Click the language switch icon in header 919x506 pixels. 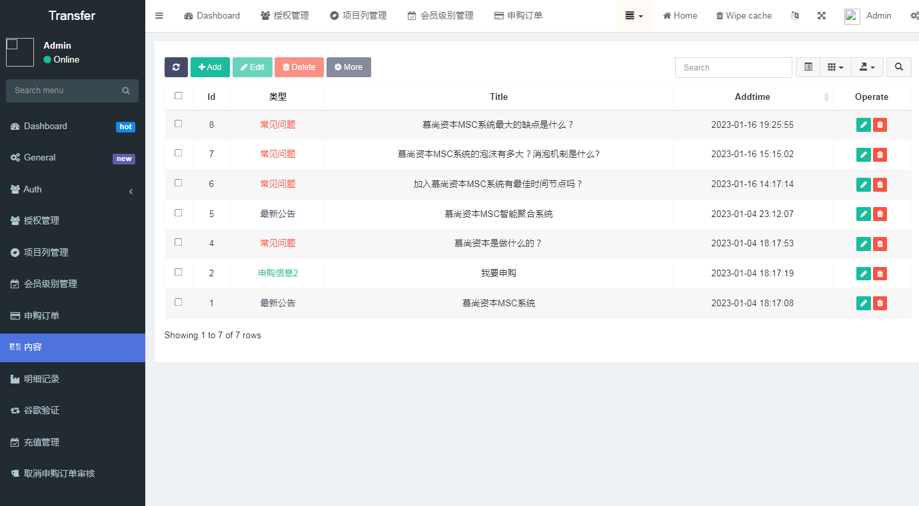[794, 16]
